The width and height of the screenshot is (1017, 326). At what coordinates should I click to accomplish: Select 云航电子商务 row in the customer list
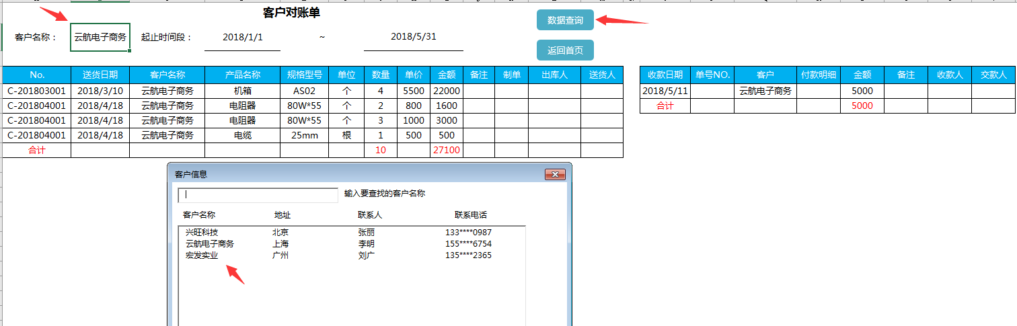pos(351,244)
